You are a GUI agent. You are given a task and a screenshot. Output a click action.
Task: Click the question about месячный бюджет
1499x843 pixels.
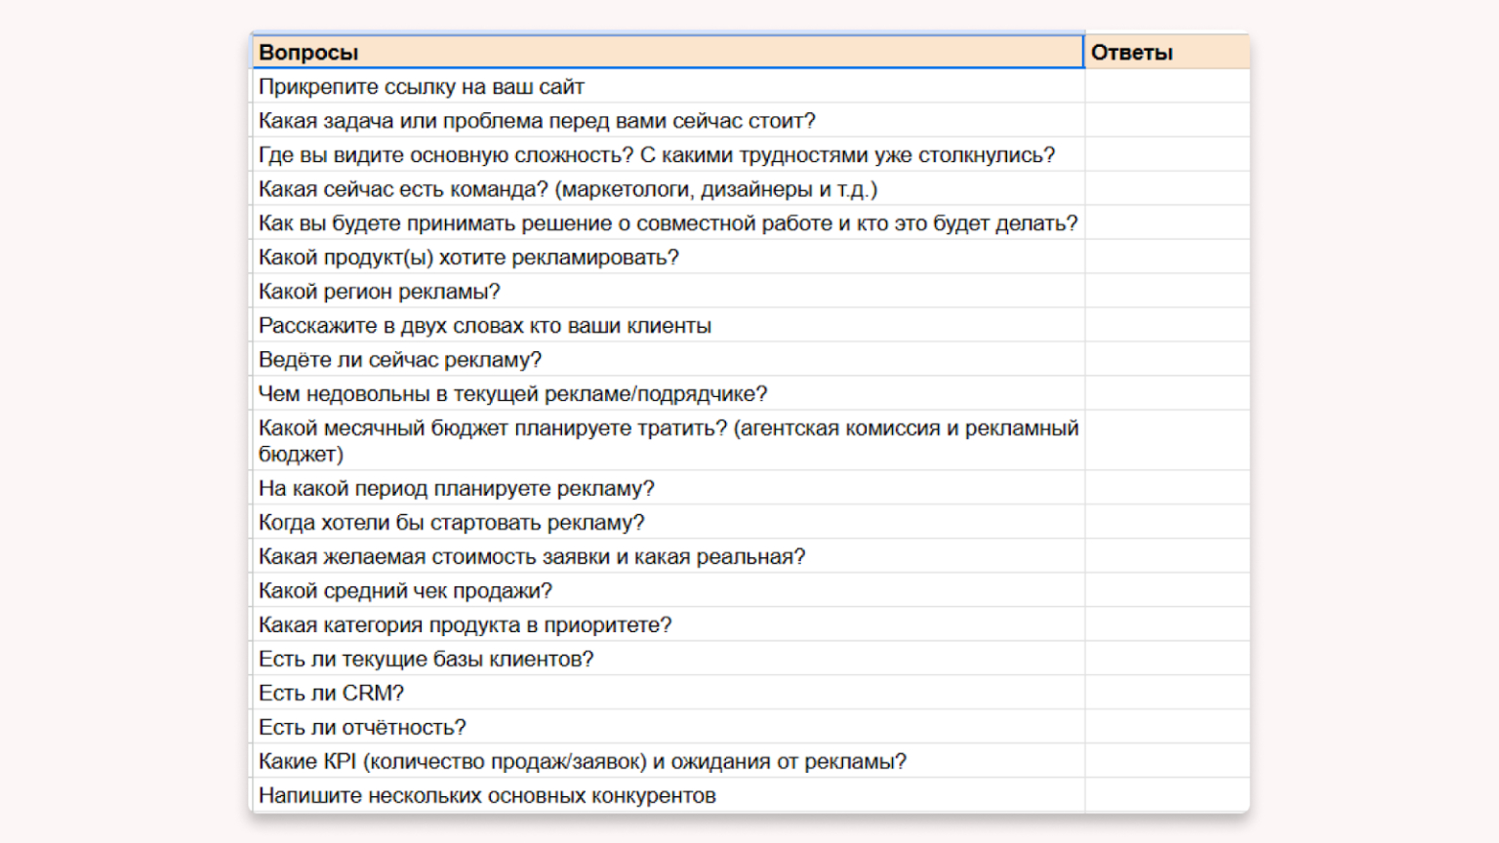(x=668, y=441)
